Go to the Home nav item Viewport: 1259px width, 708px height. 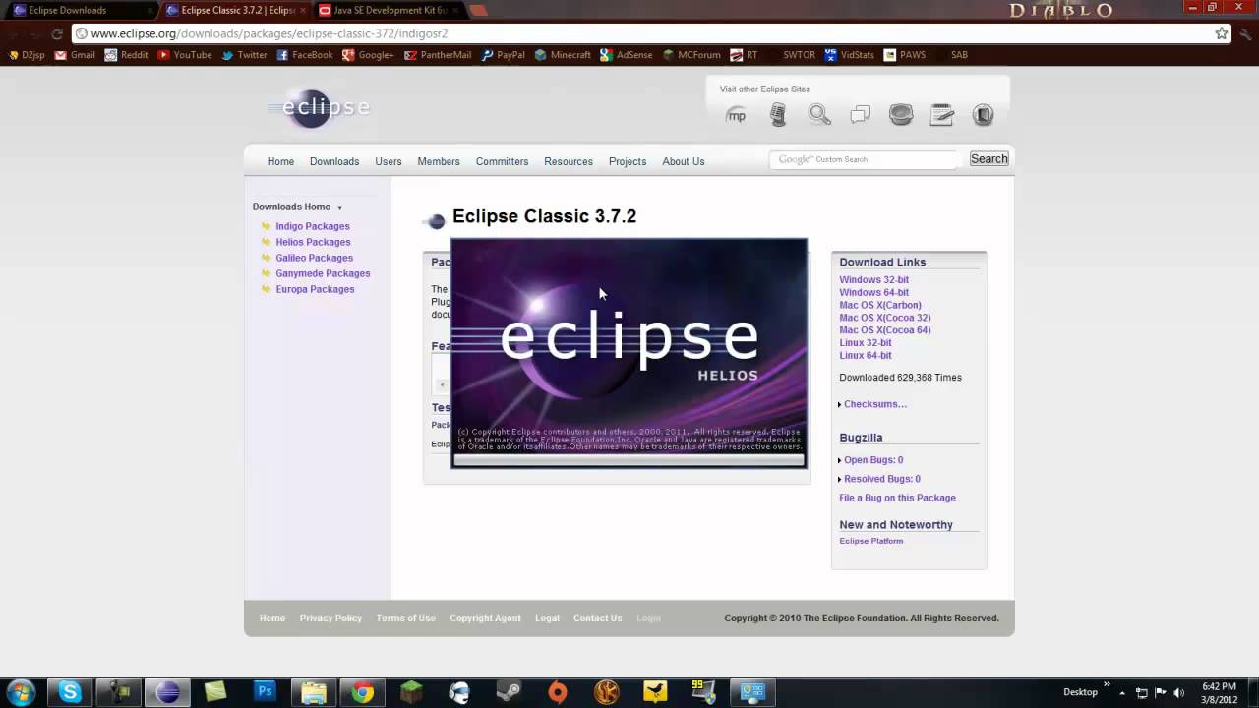click(280, 161)
